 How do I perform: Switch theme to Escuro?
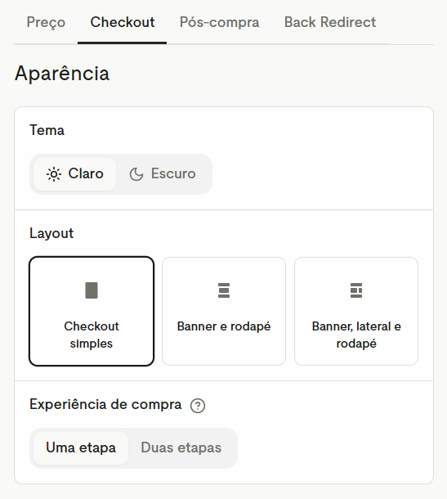(x=163, y=174)
